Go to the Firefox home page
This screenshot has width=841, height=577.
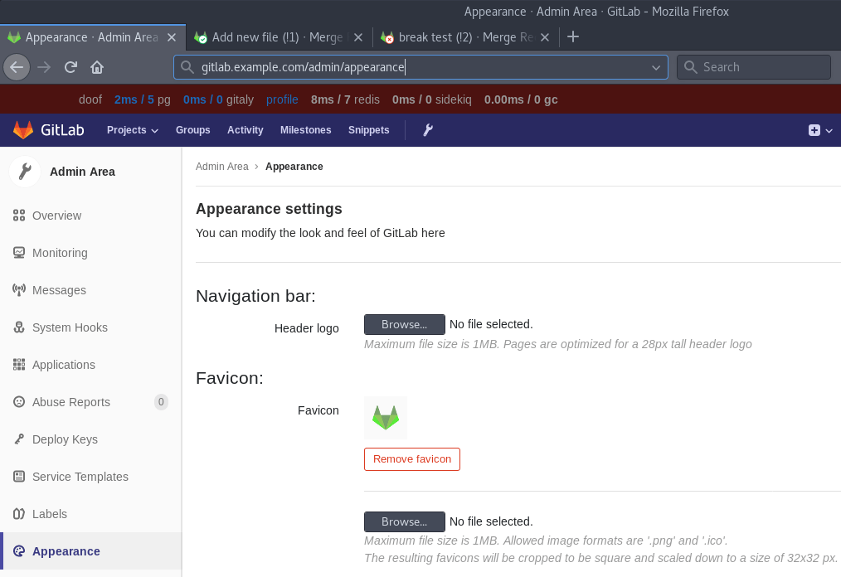(x=97, y=67)
